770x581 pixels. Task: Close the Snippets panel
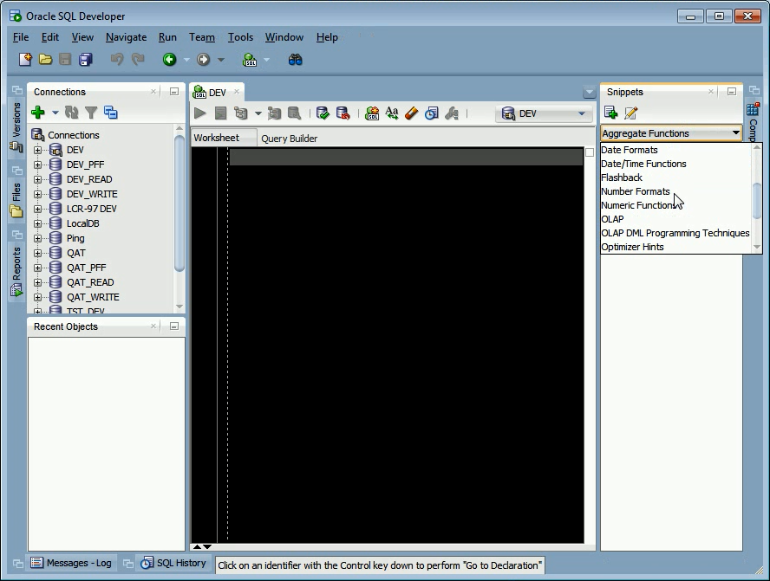[710, 91]
